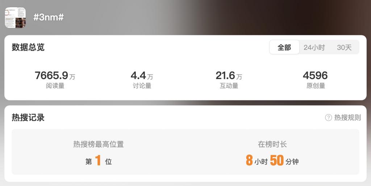Select the 互动量 label
The image size is (371, 186).
pyautogui.click(x=229, y=86)
